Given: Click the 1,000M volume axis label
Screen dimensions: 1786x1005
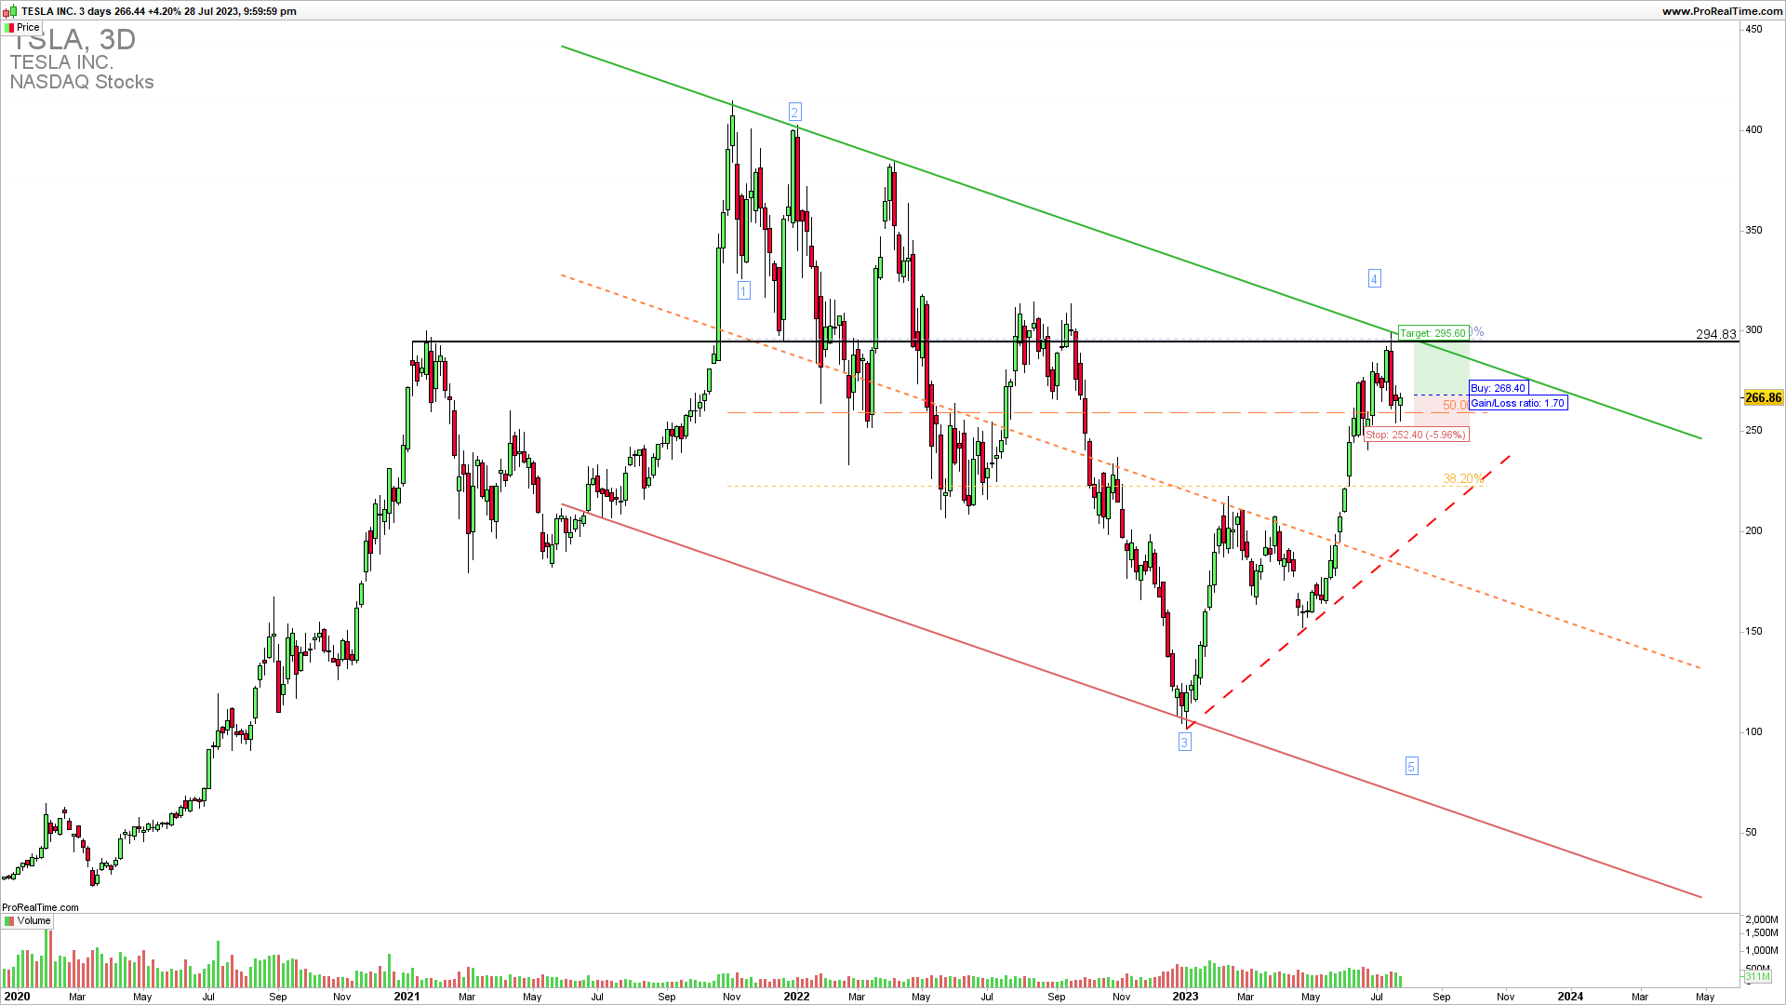Looking at the screenshot, I should click(x=1761, y=950).
